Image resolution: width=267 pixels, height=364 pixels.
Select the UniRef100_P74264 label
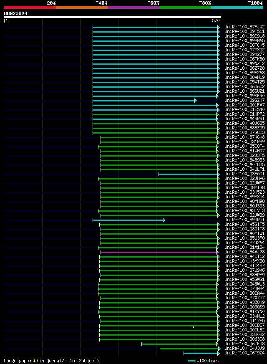coord(244,243)
